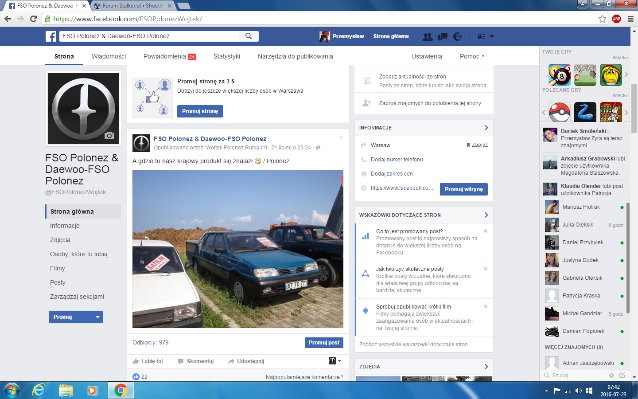Switch to Forum Stalker.pl browser tab
The height and width of the screenshot is (399, 638).
[132, 6]
